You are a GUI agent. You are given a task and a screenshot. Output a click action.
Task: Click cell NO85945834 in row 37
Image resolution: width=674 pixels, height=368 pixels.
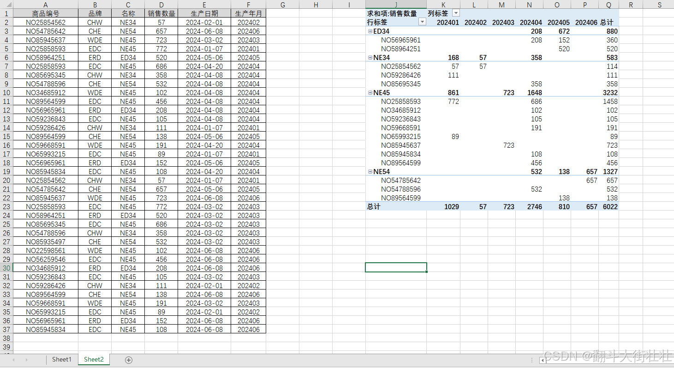pyautogui.click(x=46, y=329)
